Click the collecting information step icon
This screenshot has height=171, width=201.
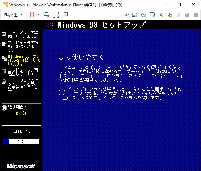pyautogui.click(x=4, y=44)
